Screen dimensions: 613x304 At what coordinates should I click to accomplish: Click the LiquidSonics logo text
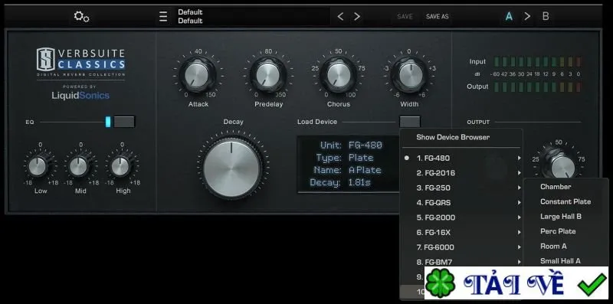[80, 96]
